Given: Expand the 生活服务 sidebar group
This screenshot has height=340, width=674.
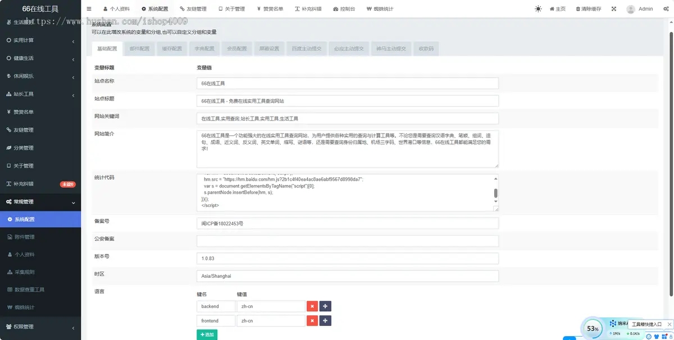Looking at the screenshot, I should (x=40, y=22).
